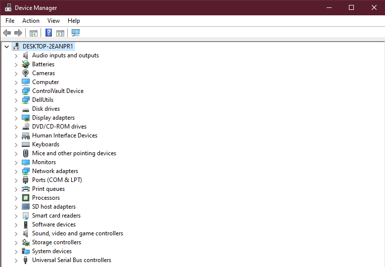Click Show/Hide Console Tree toolbar icon
The width and height of the screenshot is (385, 267).
tap(34, 33)
